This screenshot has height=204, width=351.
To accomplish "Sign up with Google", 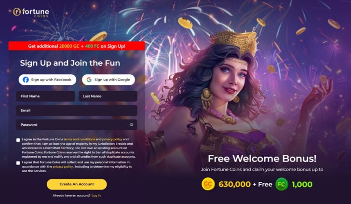I will coord(108,80).
